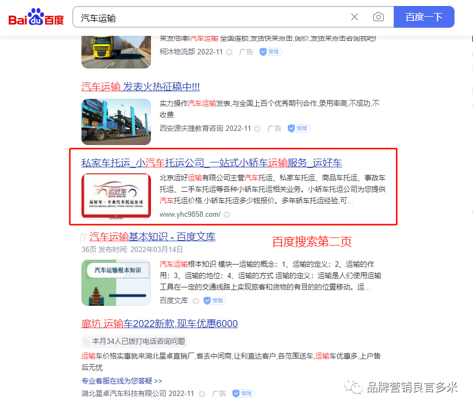Open link 私家车托运_小汽车托运公司
The image size is (473, 408).
(x=212, y=163)
